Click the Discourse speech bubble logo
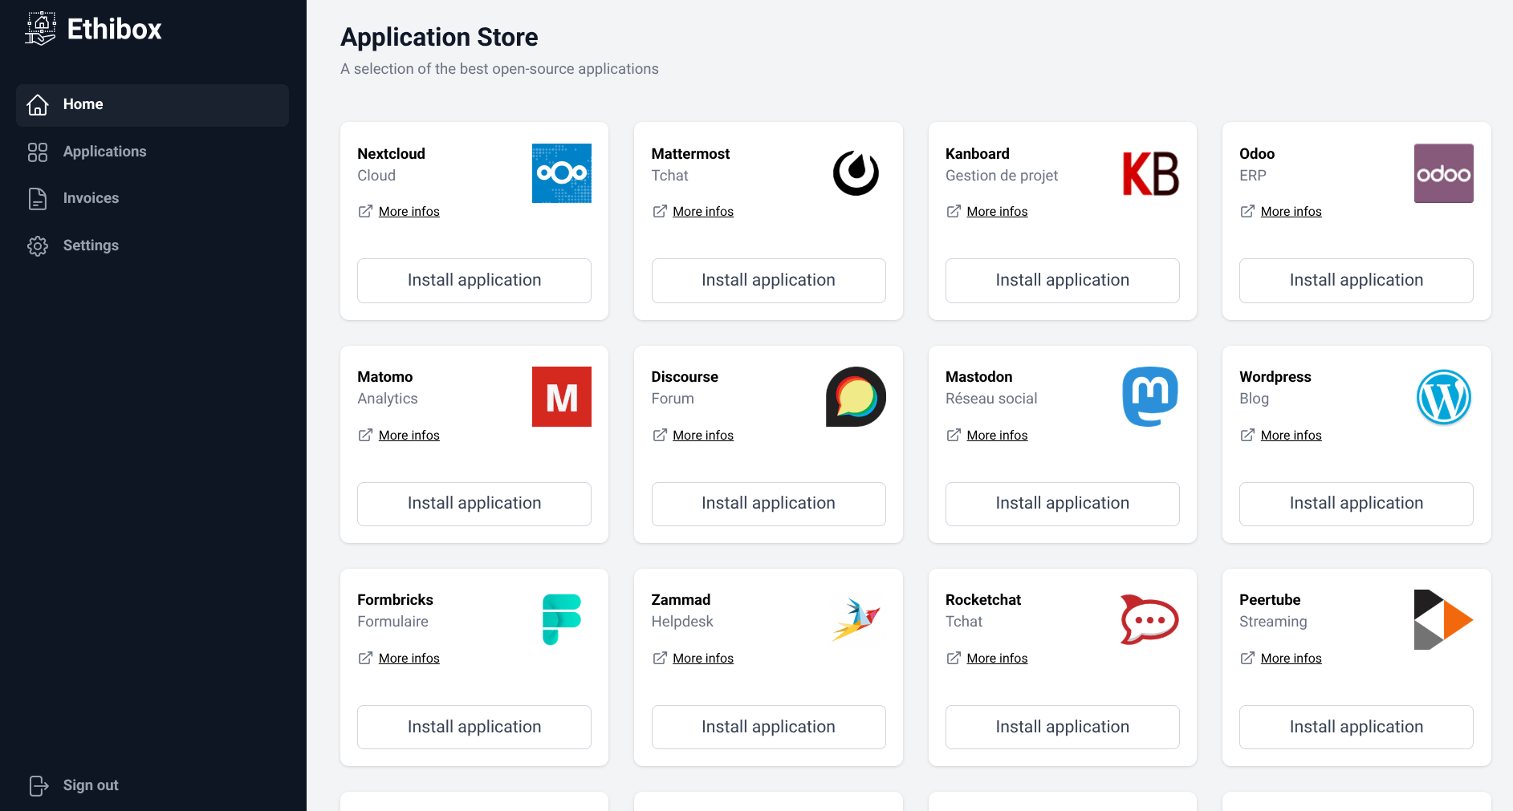The width and height of the screenshot is (1513, 811). click(x=856, y=396)
